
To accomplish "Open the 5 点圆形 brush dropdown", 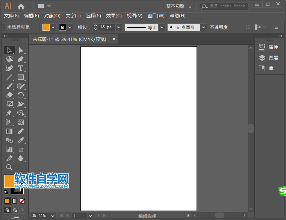I will (203, 27).
